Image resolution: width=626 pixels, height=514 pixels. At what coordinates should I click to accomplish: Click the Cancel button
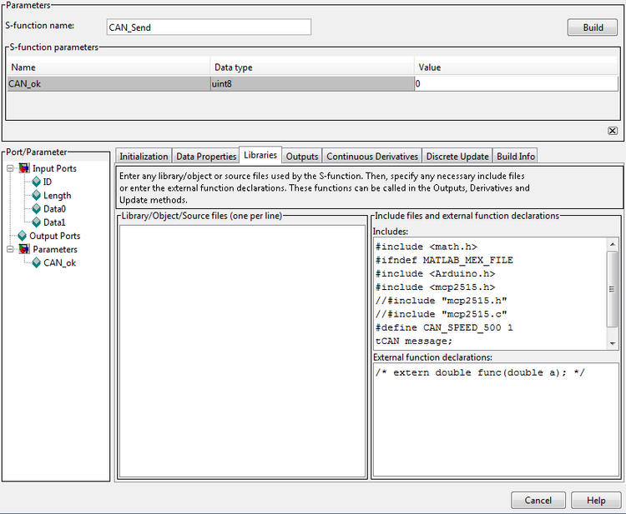538,501
